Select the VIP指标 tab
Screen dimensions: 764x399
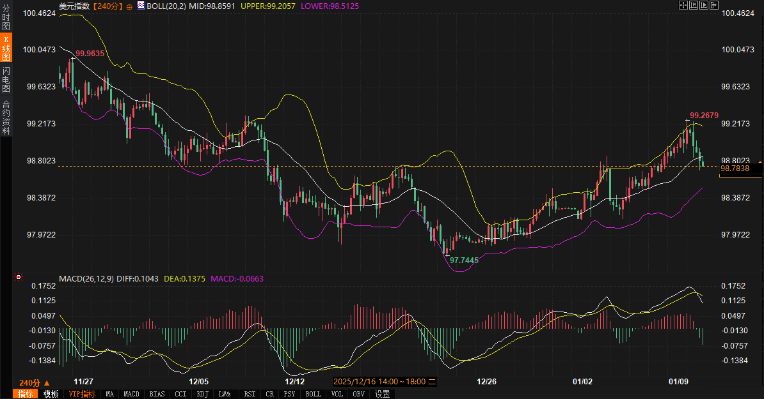point(83,394)
